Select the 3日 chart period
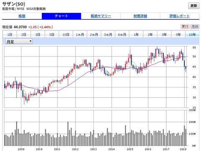 (x=38, y=34)
